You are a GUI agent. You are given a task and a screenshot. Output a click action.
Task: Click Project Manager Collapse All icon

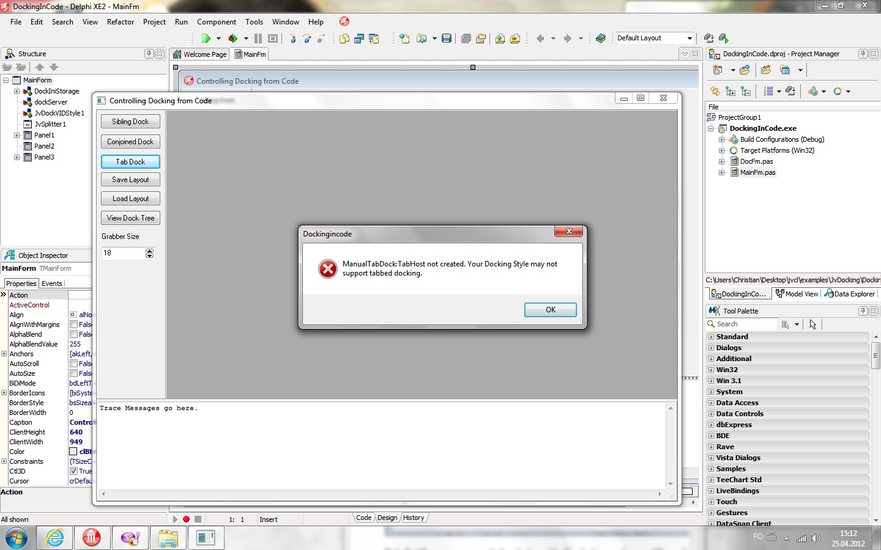pyautogui.click(x=745, y=91)
